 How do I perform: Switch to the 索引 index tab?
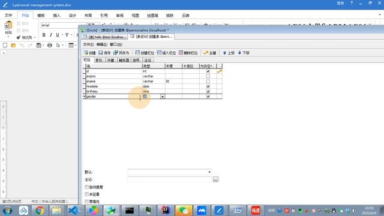[99, 60]
